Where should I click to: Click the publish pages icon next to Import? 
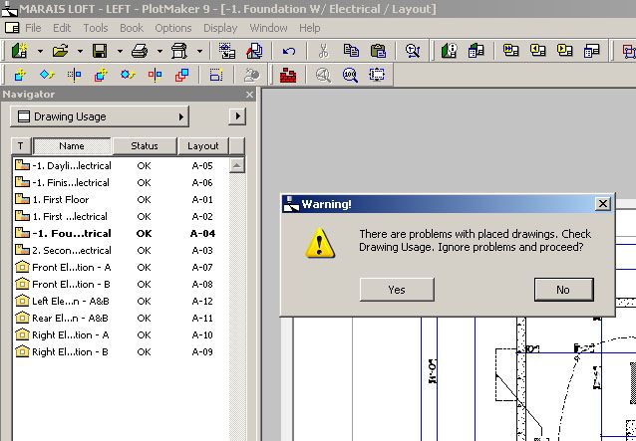click(x=254, y=51)
